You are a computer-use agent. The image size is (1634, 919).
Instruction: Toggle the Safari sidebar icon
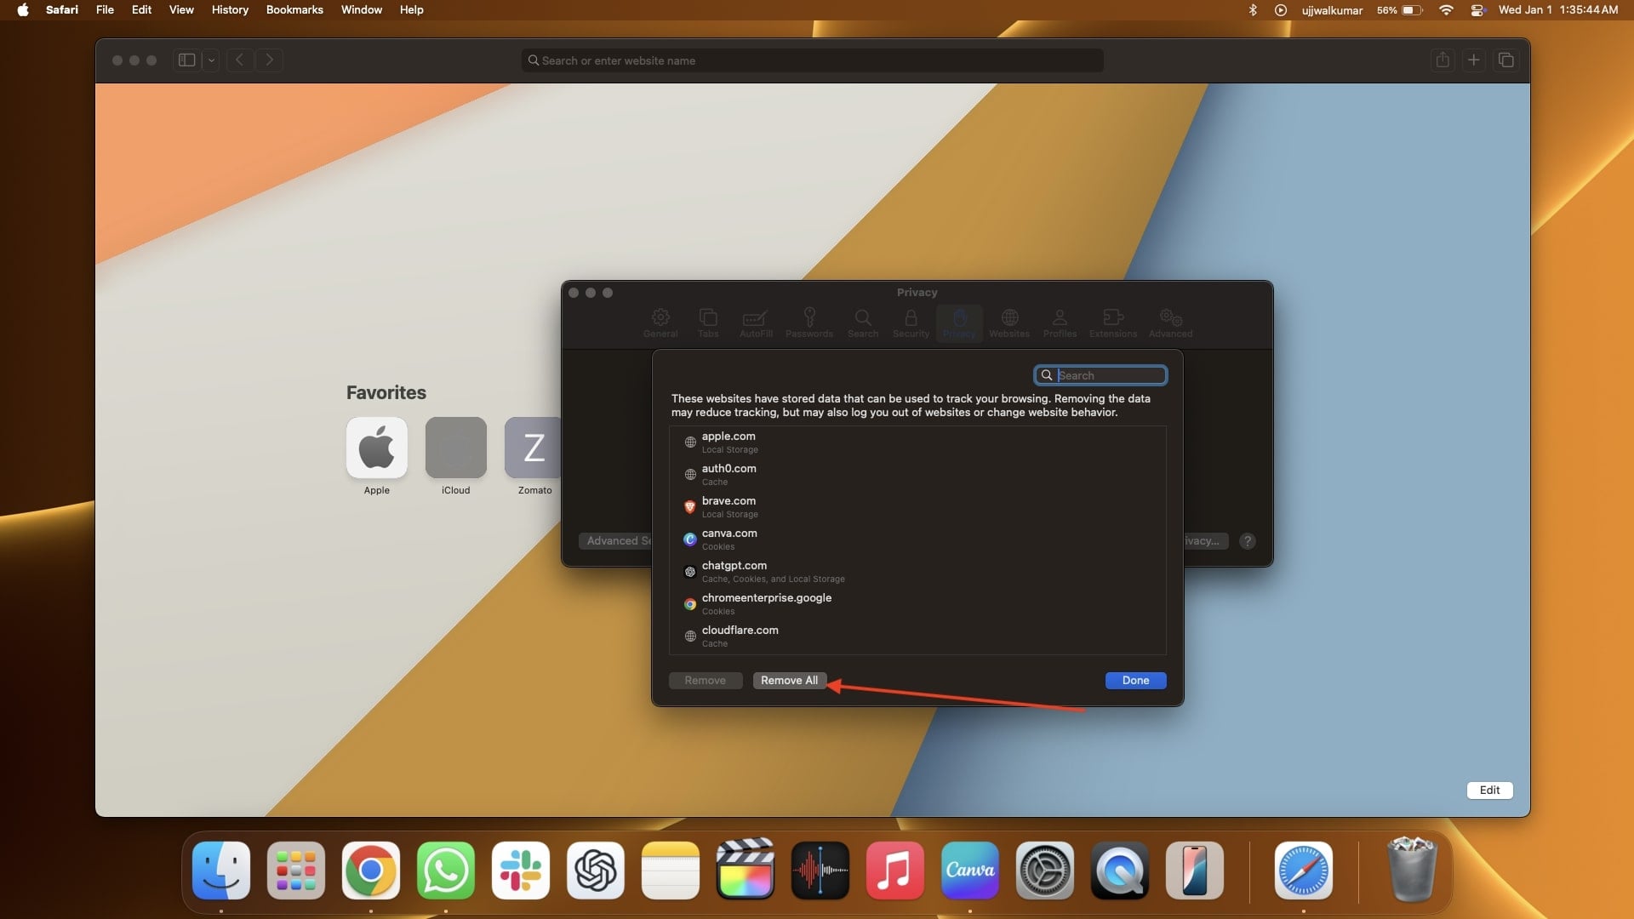pyautogui.click(x=186, y=60)
